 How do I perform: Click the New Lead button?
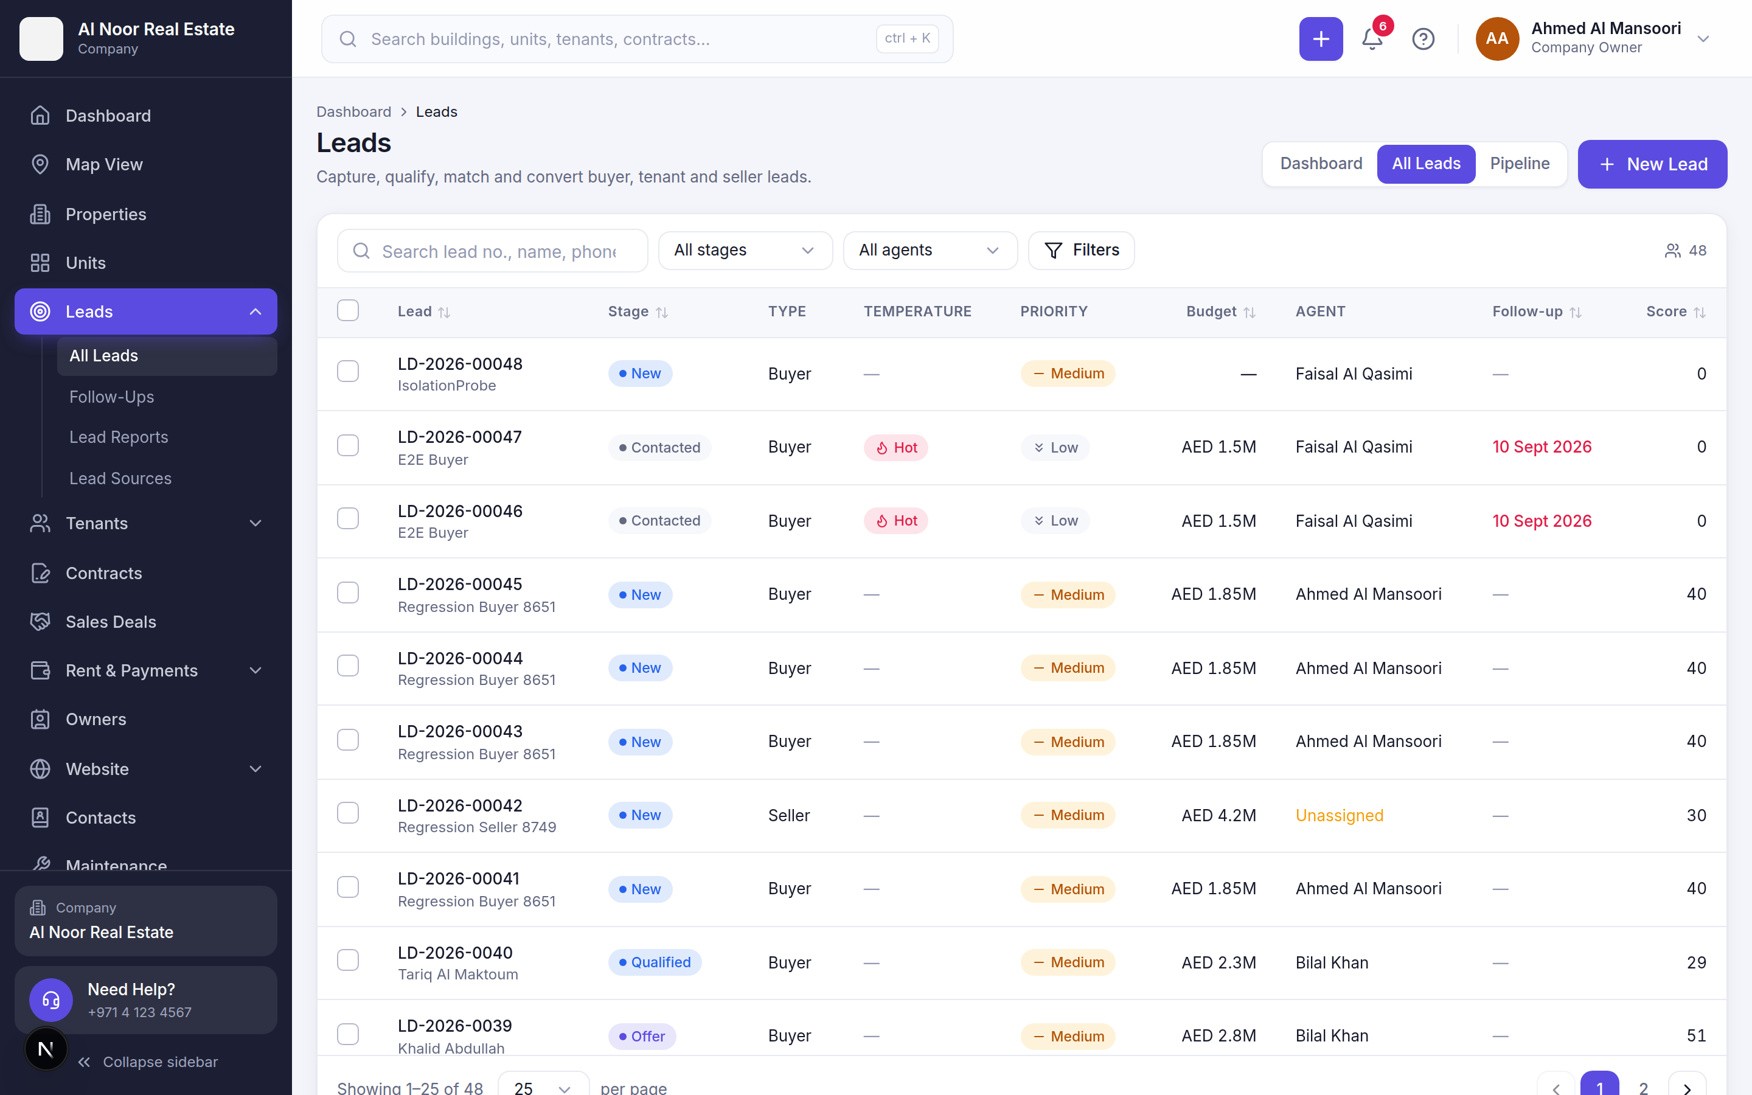(1652, 164)
